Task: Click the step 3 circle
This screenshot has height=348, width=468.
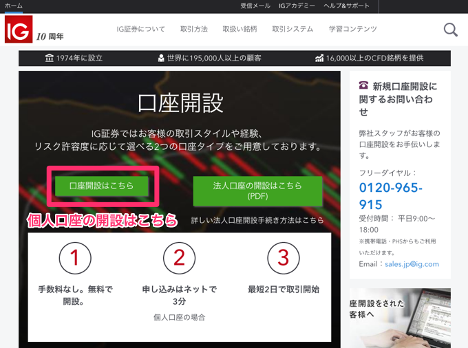Action: [284, 258]
